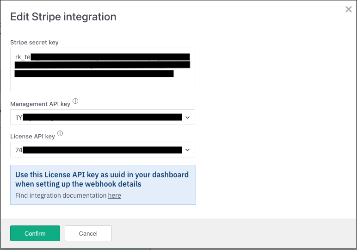Screen dimensions: 357x250
Task: Click the 'Edit Stripe integration' heading
Action: 63,17
